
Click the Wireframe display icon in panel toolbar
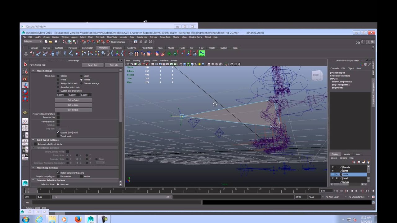(x=181, y=64)
